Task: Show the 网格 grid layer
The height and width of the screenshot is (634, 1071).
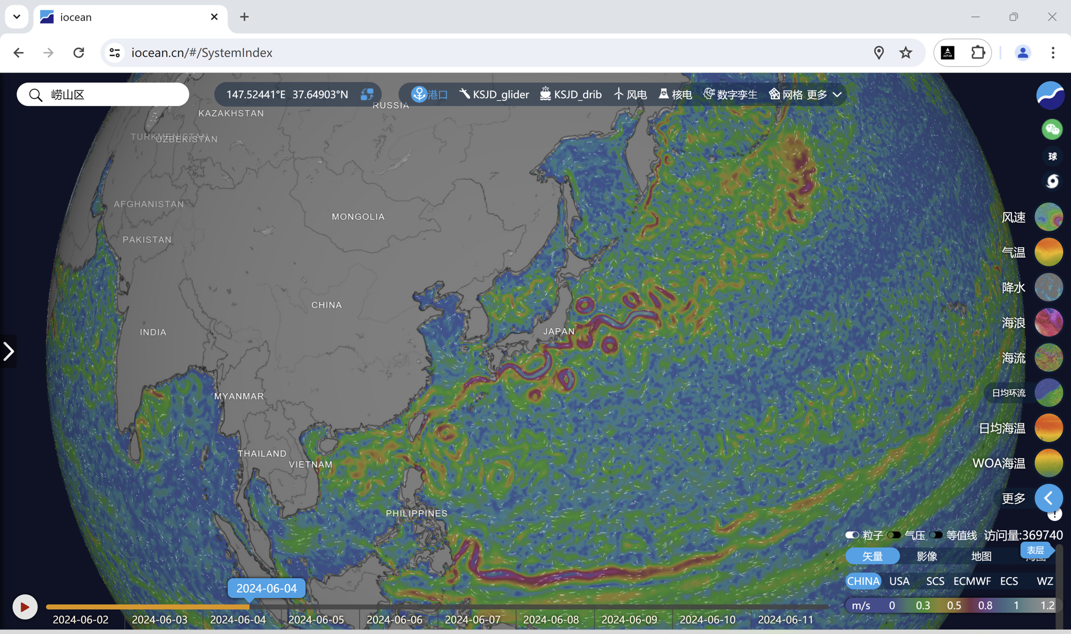Action: coord(786,94)
